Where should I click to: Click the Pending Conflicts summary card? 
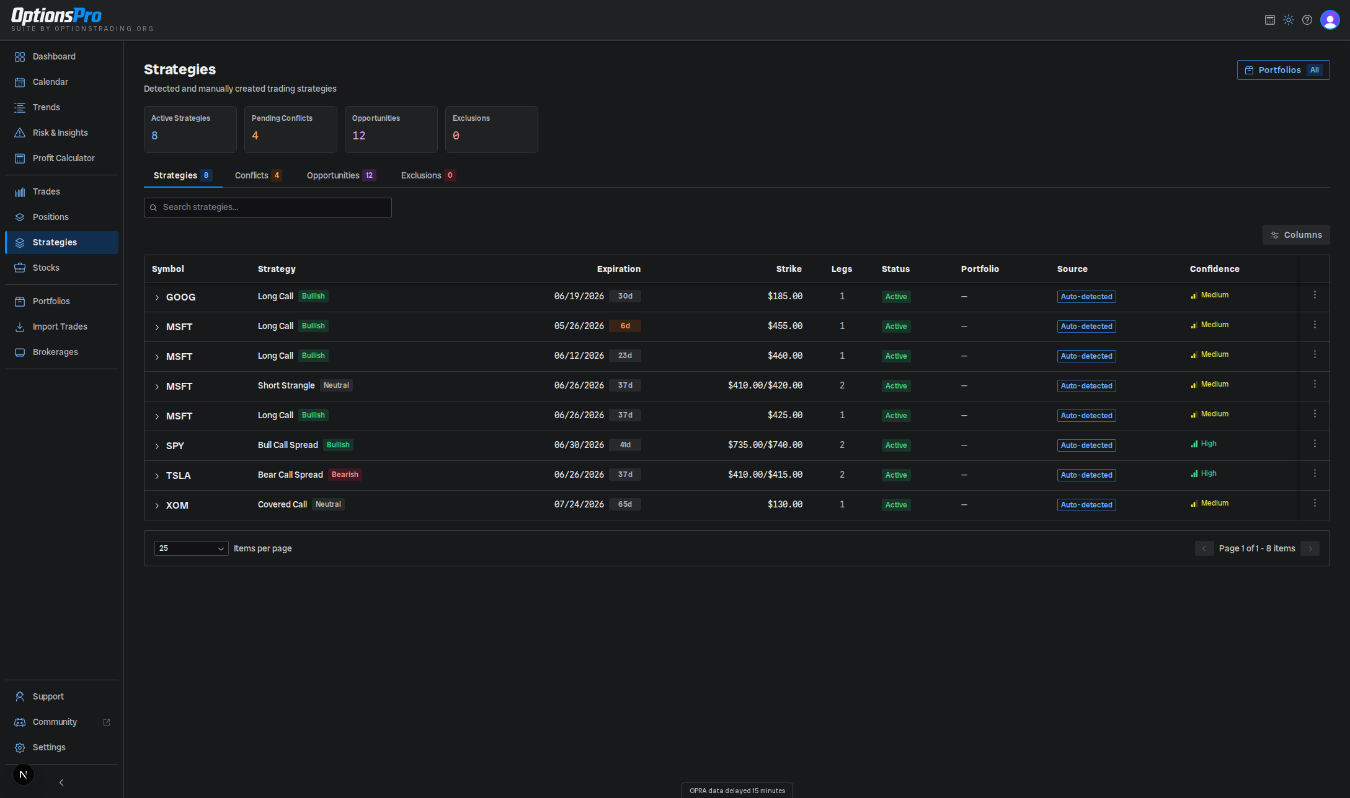coord(291,129)
